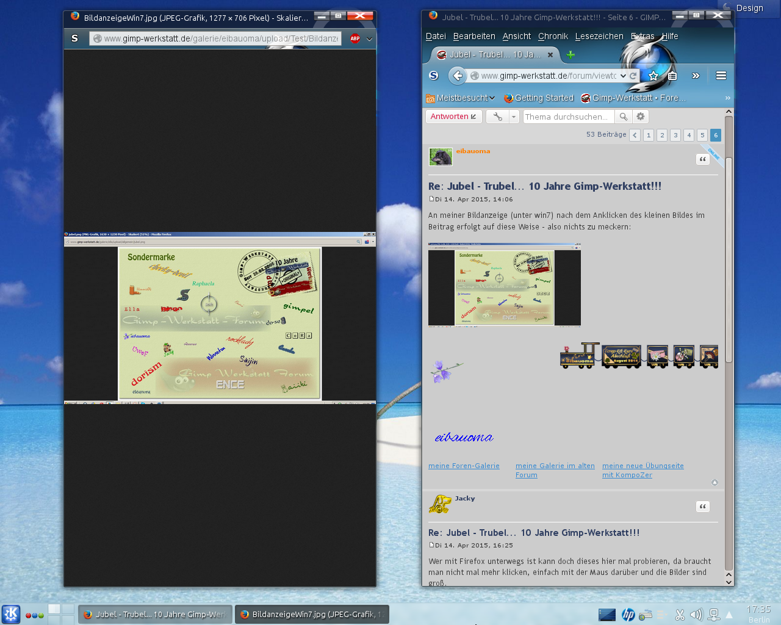Quote eibauoma's post

(x=703, y=159)
